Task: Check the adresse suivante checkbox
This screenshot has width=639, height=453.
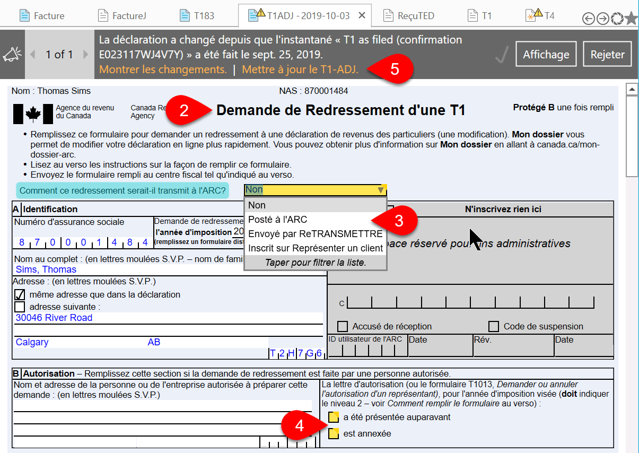Action: pos(21,307)
